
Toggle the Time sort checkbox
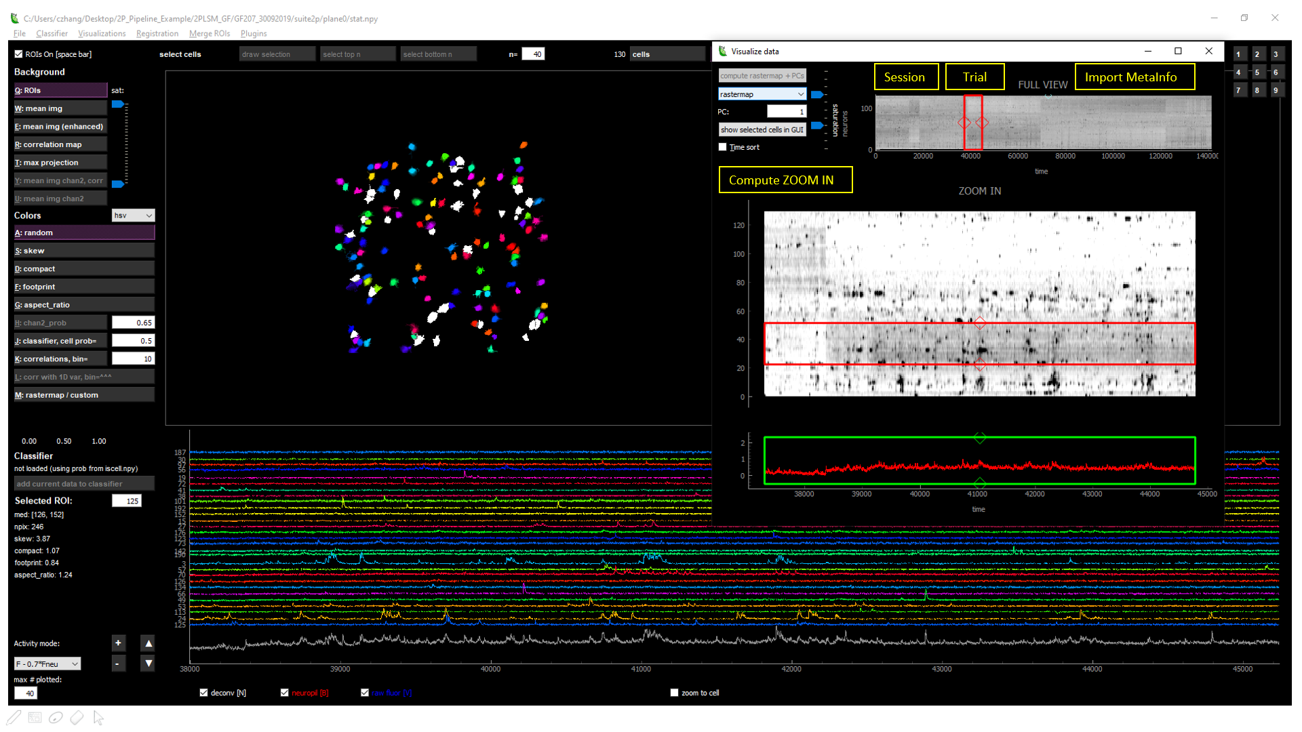click(723, 147)
